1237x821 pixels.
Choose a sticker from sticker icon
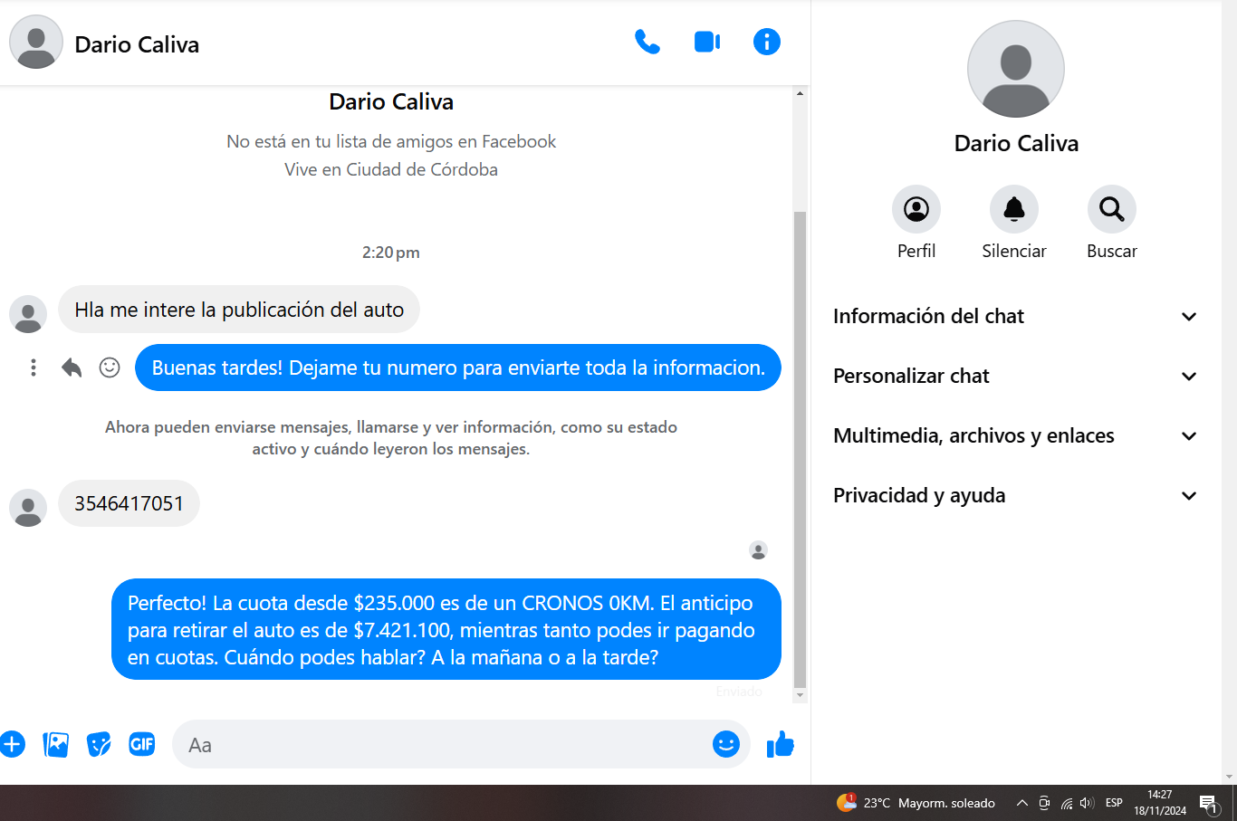[99, 745]
